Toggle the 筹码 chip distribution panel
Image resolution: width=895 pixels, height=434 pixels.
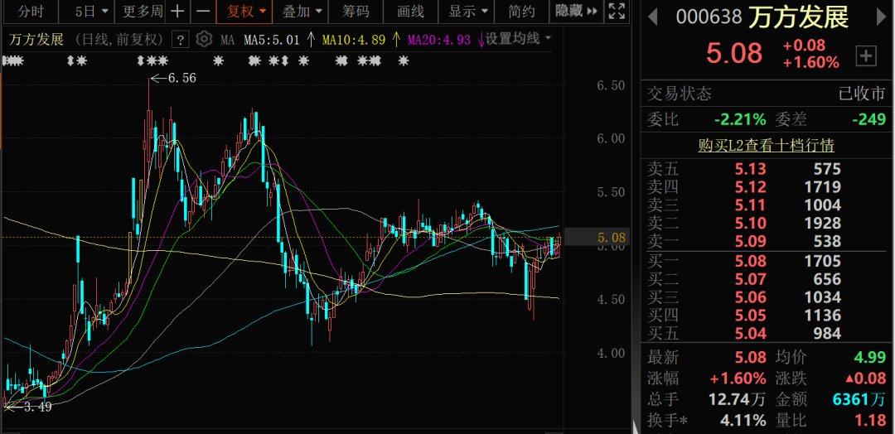356,12
